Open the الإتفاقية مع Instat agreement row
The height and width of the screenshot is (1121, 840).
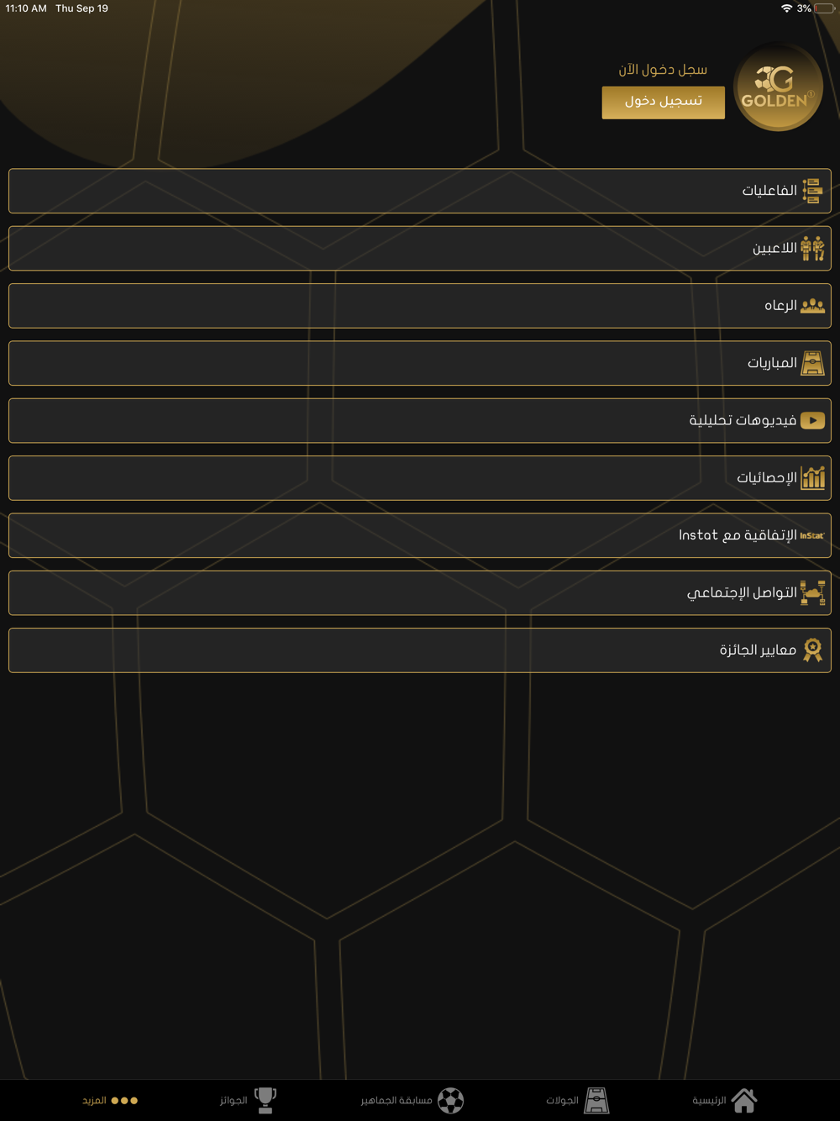click(420, 535)
